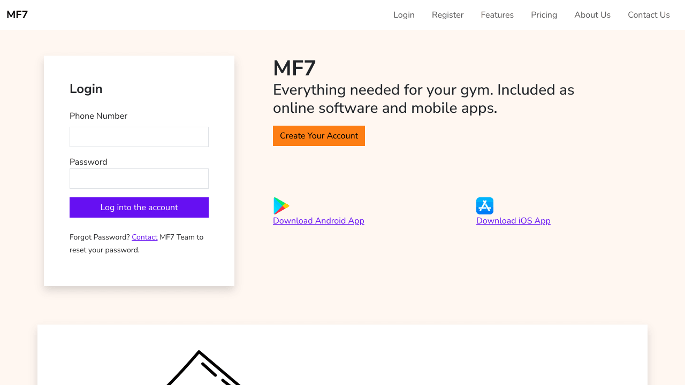Click the large MF7 heading text
The height and width of the screenshot is (385, 685).
[294, 68]
